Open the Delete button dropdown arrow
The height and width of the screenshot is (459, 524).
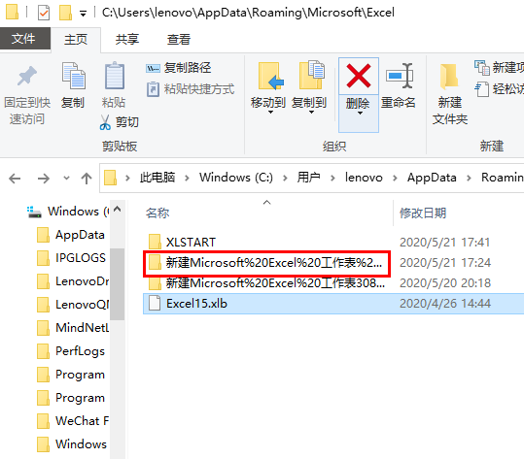coord(360,114)
